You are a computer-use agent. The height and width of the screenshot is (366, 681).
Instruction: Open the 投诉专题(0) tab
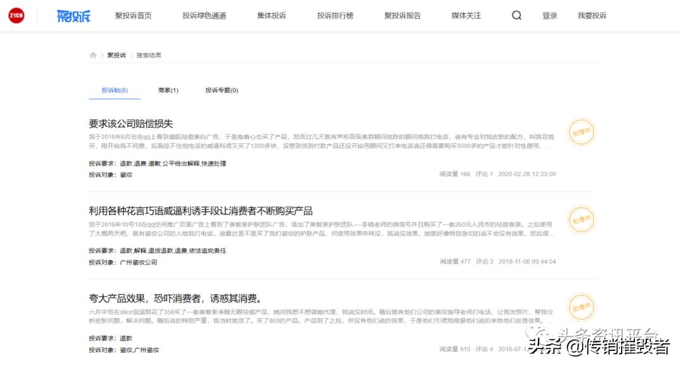[221, 89]
